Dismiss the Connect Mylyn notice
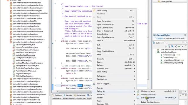 pos(185,35)
